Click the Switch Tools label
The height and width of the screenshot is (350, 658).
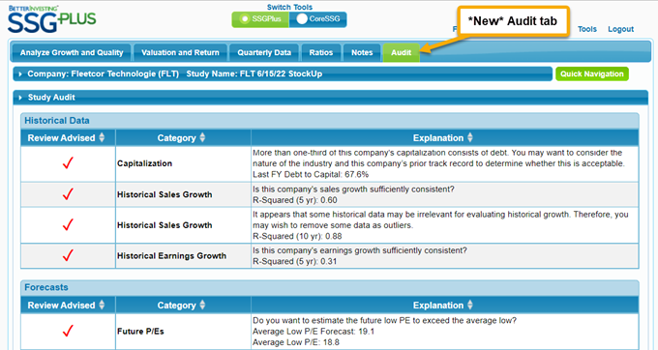tap(289, 7)
